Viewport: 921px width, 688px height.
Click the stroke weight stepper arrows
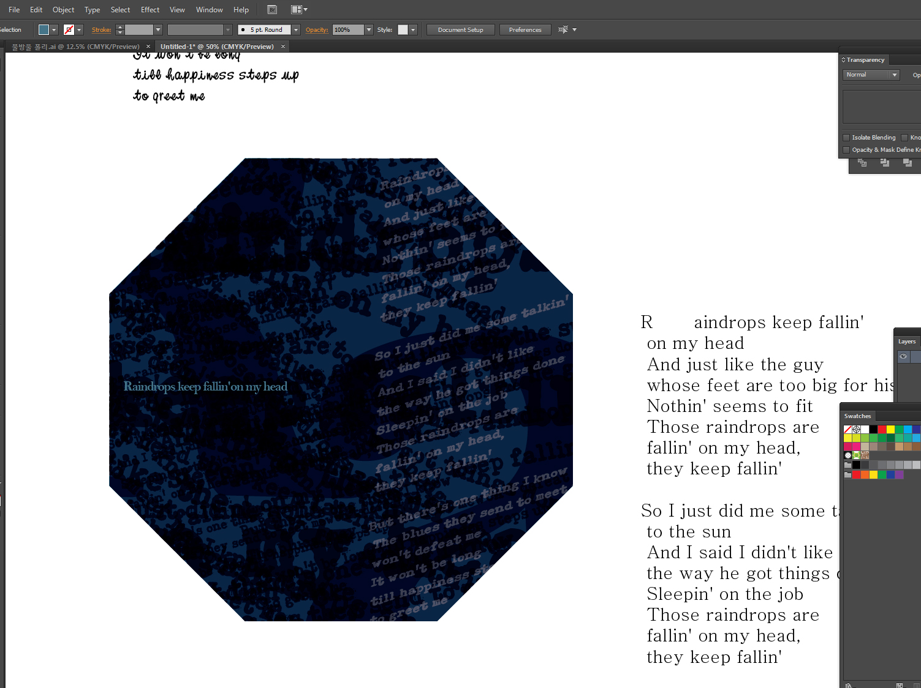[120, 29]
